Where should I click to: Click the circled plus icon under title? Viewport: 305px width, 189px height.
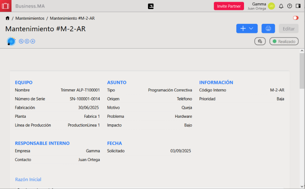pos(33,41)
